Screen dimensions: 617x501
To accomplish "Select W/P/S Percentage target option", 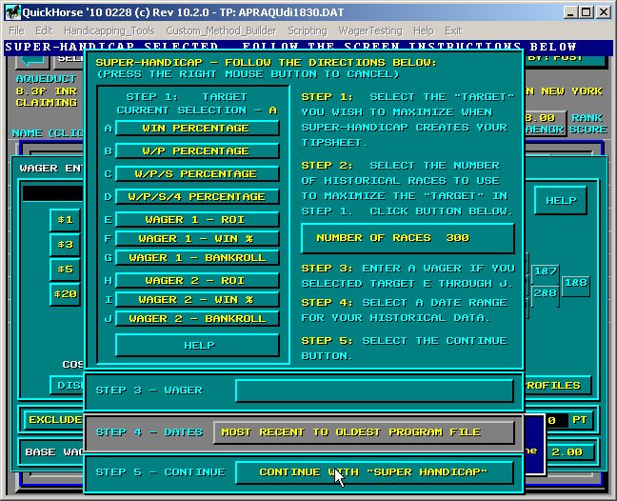I will point(197,173).
